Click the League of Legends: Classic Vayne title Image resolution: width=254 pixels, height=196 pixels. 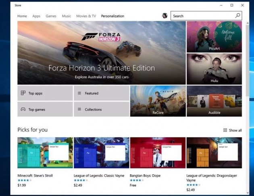click(99, 175)
